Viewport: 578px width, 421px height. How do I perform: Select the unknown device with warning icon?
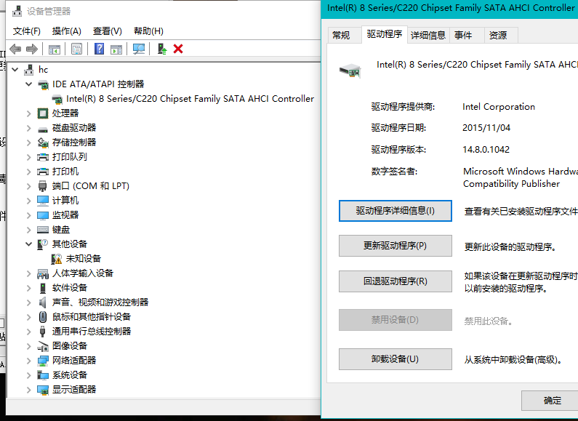83,258
